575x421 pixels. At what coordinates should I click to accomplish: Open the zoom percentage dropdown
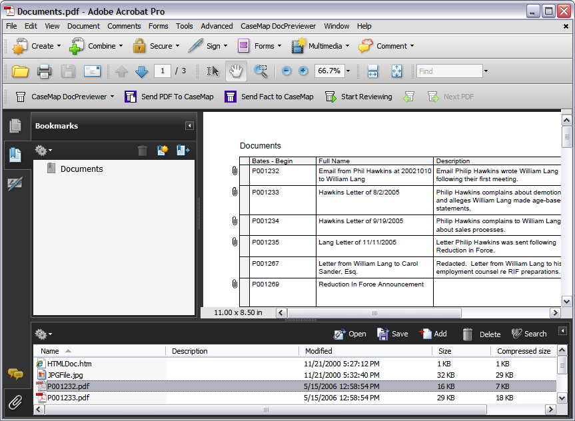tap(348, 71)
